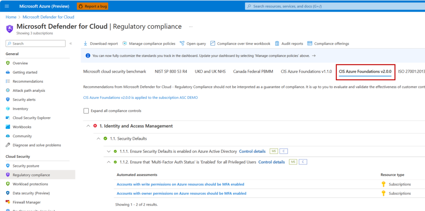Expand control 1.1.1 Security Defaults chevron
The width and height of the screenshot is (425, 211).
click(109, 151)
